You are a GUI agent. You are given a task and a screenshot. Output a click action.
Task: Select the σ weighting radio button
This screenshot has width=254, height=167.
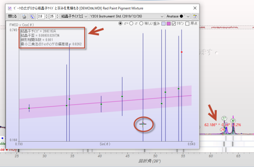[131, 23]
